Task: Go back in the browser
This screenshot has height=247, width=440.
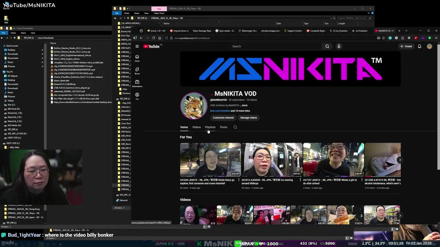Action: [x=141, y=38]
